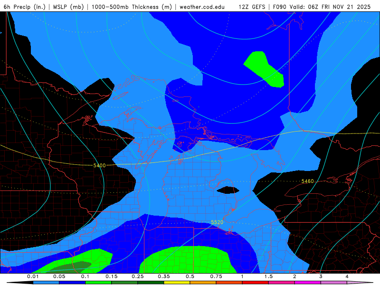Click the '6h Precip (in.)' header label
The image size is (380, 285).
point(25,7)
